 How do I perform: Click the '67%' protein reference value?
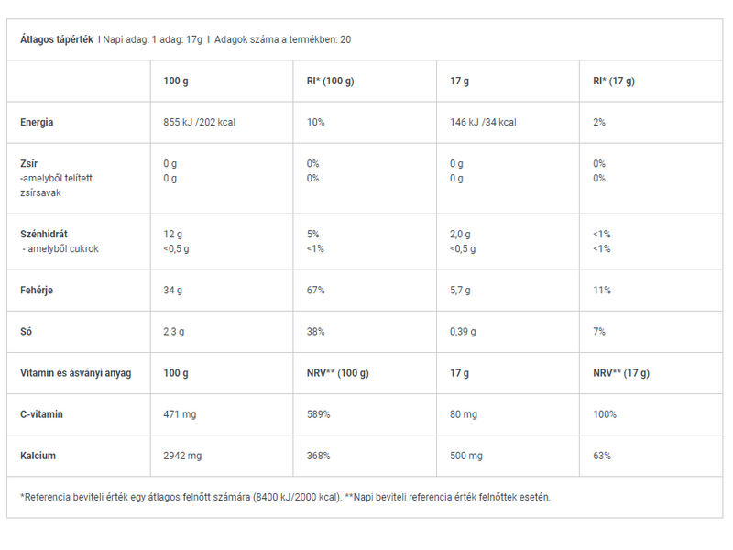[x=316, y=291]
